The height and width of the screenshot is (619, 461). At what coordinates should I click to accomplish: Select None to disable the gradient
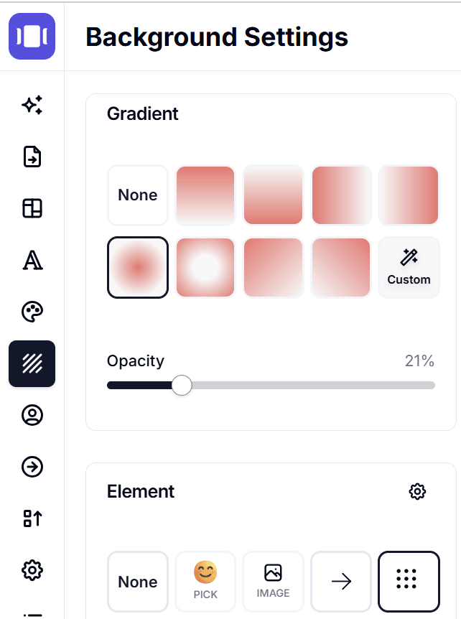137,195
